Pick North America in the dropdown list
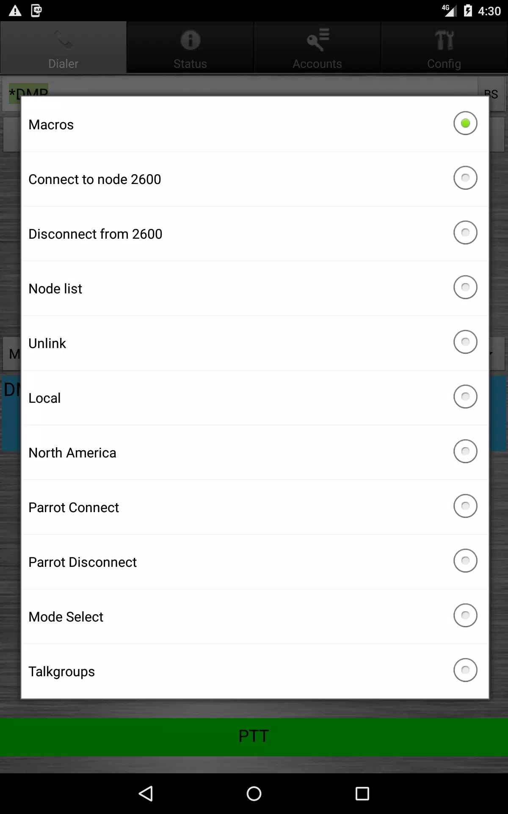Viewport: 508px width, 814px height. 255,452
